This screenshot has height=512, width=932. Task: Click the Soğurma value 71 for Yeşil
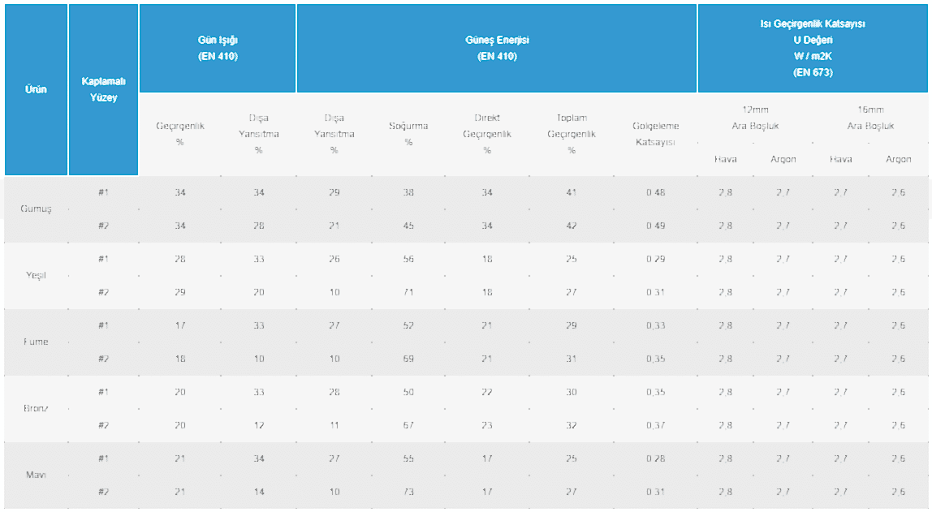click(x=408, y=293)
